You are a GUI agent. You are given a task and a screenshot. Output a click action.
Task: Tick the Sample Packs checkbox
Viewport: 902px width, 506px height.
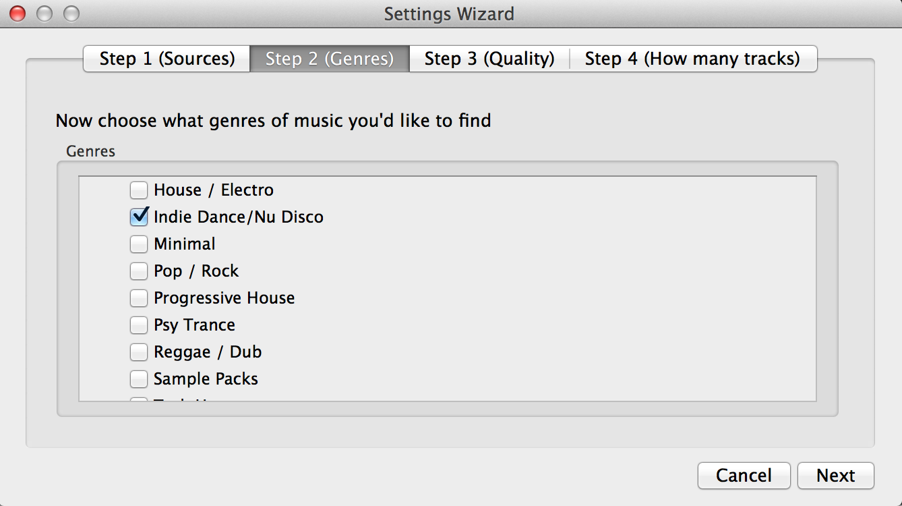click(x=139, y=379)
